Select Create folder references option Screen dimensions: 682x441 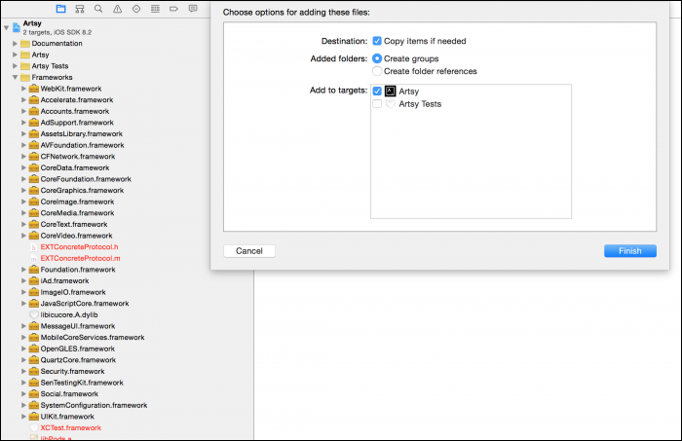click(377, 71)
